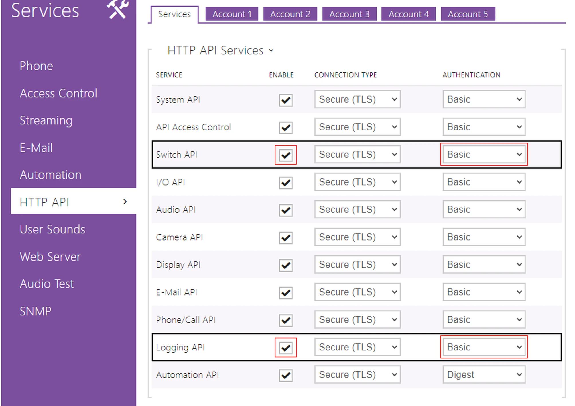
Task: Open Automation API connection type dropdown
Action: [x=357, y=374]
